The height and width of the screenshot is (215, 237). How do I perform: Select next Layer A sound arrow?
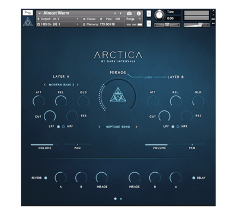click(78, 84)
